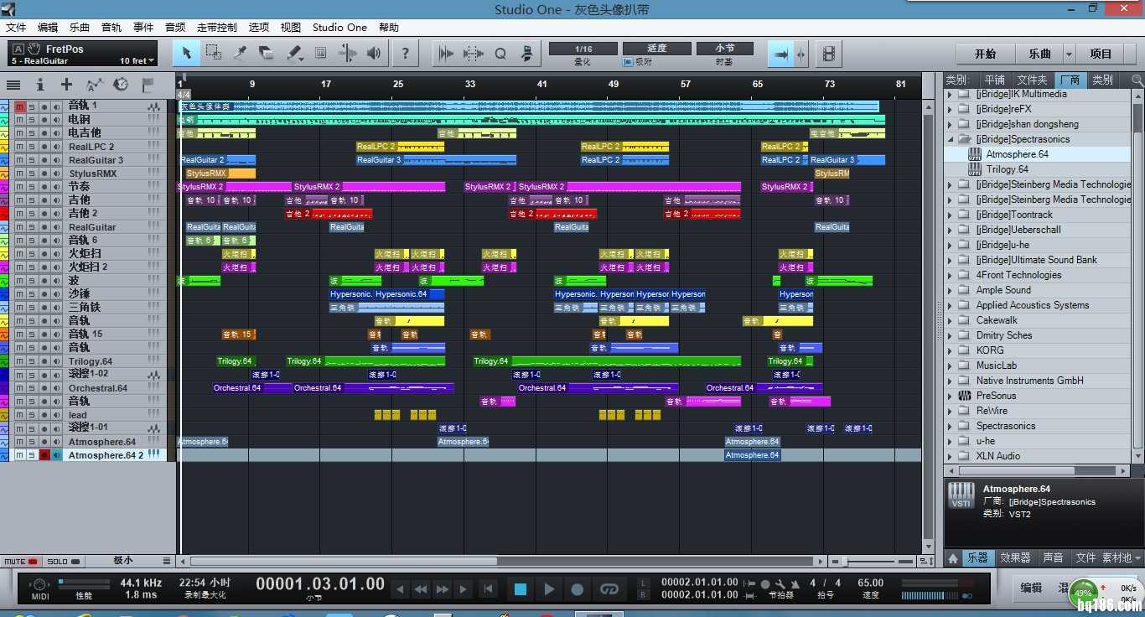
Task: Click the 开始 start page button
Action: tap(986, 54)
